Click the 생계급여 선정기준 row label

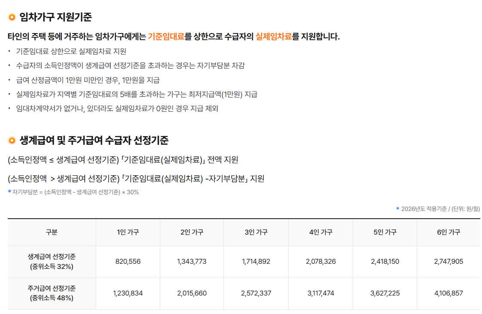52,262
